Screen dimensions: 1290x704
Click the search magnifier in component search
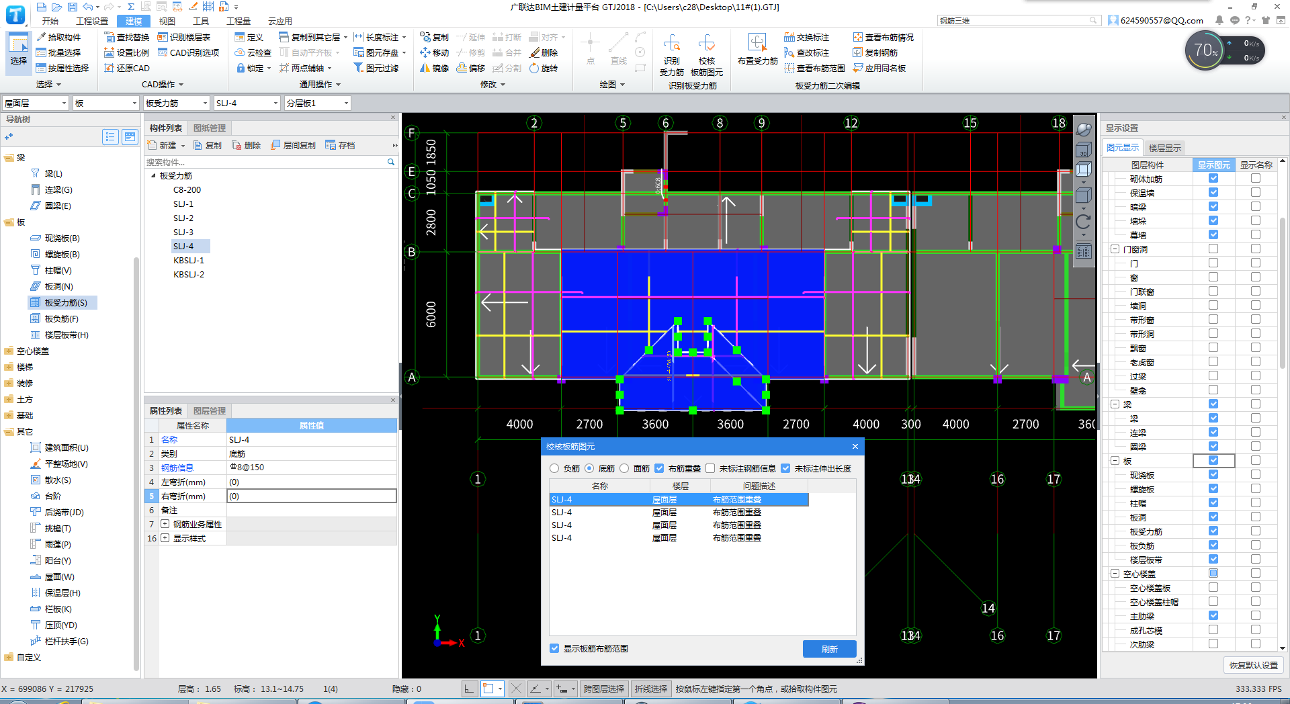(391, 162)
